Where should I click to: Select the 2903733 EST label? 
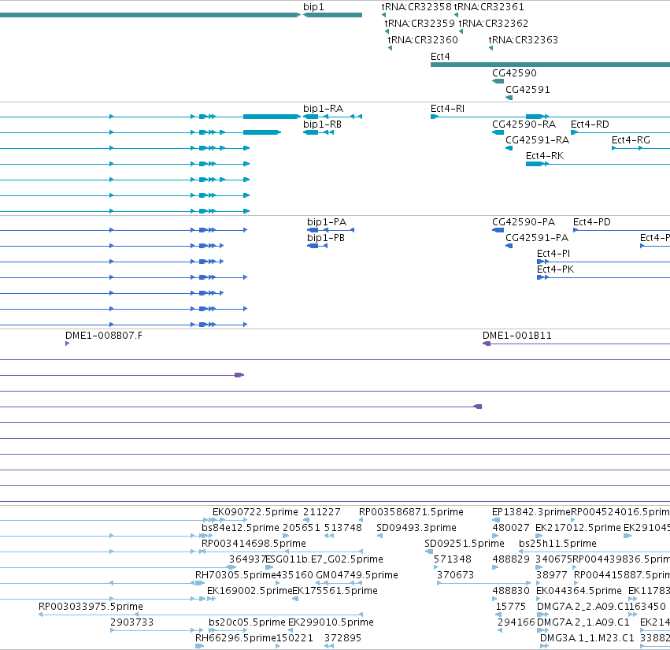pyautogui.click(x=131, y=622)
